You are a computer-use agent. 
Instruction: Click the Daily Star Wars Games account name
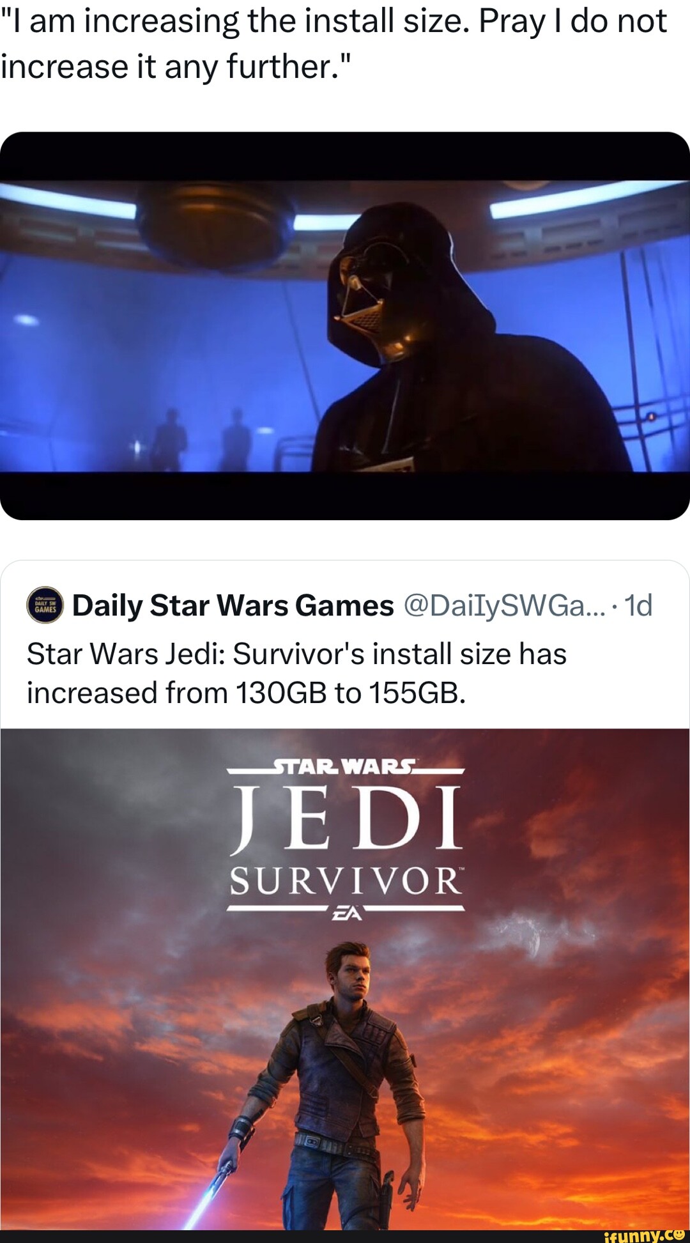coord(233,605)
